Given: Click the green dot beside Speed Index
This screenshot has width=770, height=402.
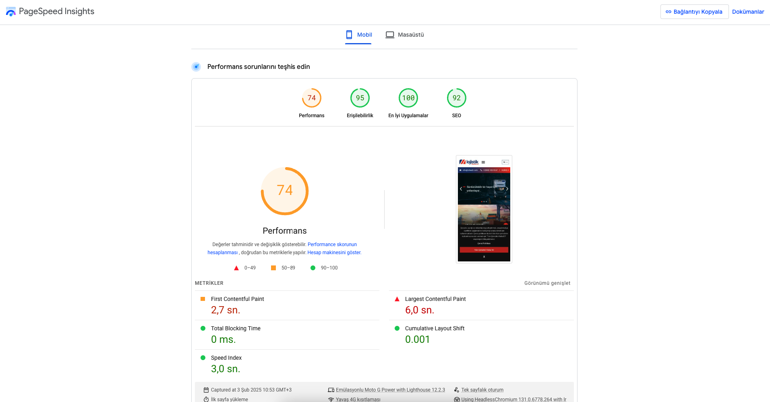Looking at the screenshot, I should [x=203, y=358].
